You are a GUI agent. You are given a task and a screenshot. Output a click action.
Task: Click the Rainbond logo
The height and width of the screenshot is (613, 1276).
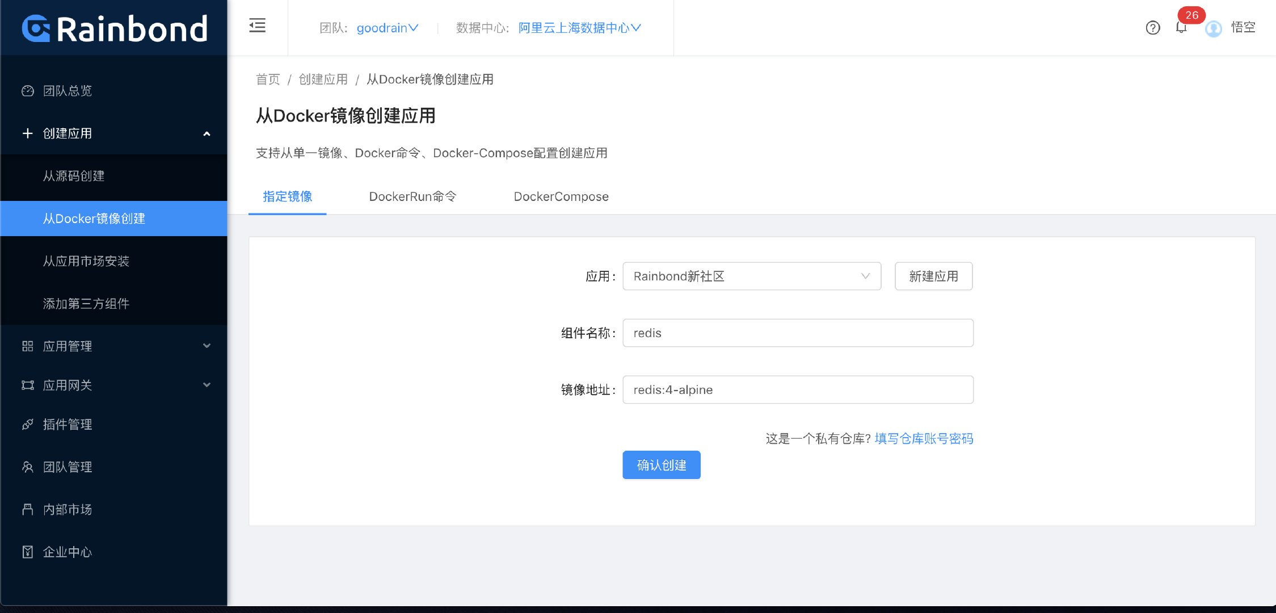pos(114,29)
